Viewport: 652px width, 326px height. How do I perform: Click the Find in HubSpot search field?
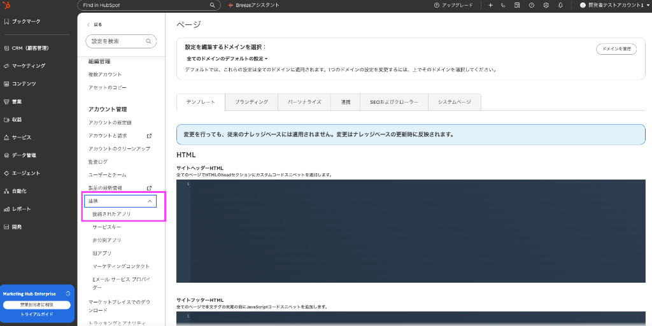[149, 5]
